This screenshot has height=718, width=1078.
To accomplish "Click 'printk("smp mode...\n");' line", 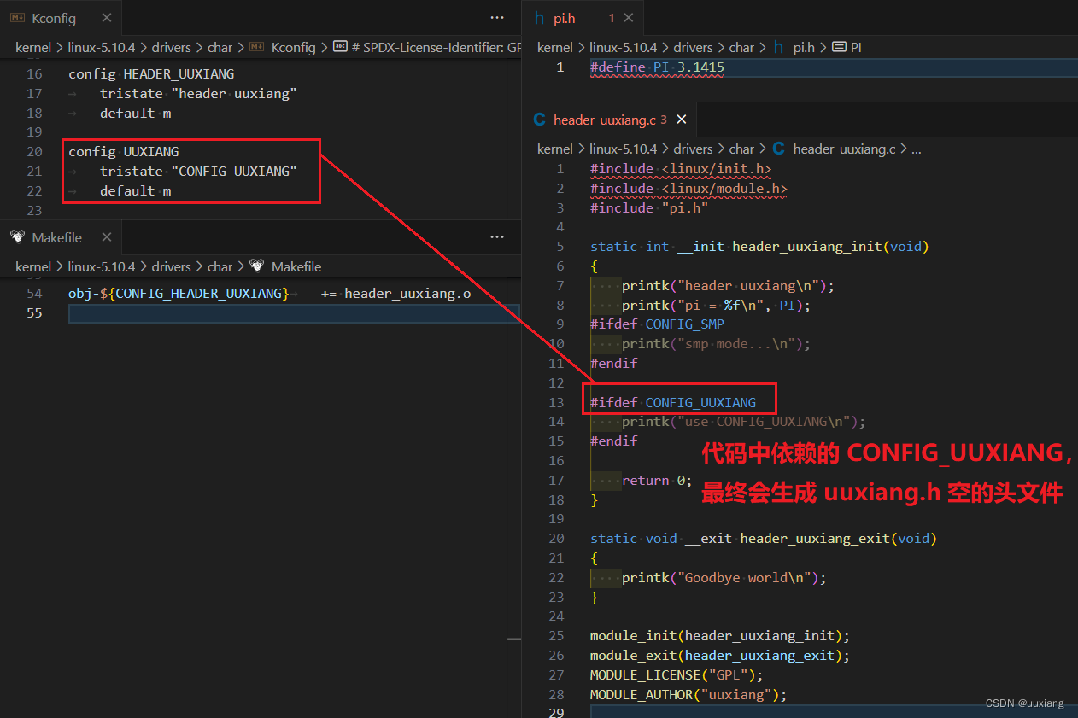I will (x=716, y=344).
